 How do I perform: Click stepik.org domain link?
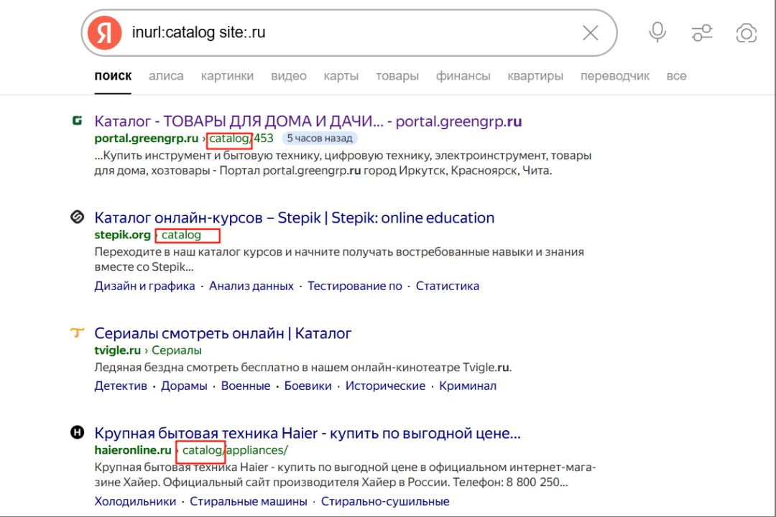(x=122, y=235)
